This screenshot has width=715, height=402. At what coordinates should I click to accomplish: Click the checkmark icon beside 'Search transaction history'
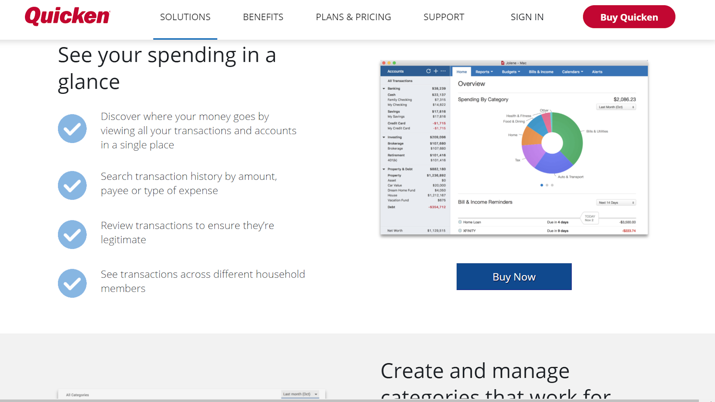pos(72,185)
